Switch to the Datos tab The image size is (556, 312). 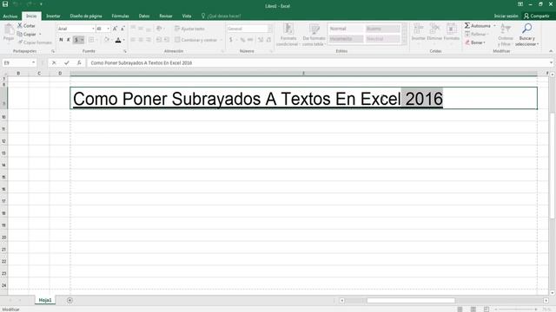click(x=144, y=16)
